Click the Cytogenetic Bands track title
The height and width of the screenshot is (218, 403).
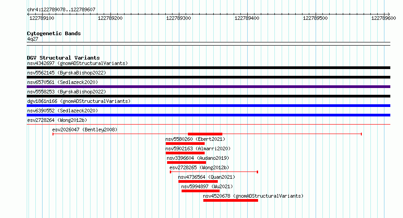point(54,33)
